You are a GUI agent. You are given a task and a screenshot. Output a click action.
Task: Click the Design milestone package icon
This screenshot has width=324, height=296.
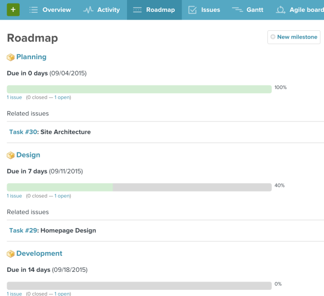(10, 155)
